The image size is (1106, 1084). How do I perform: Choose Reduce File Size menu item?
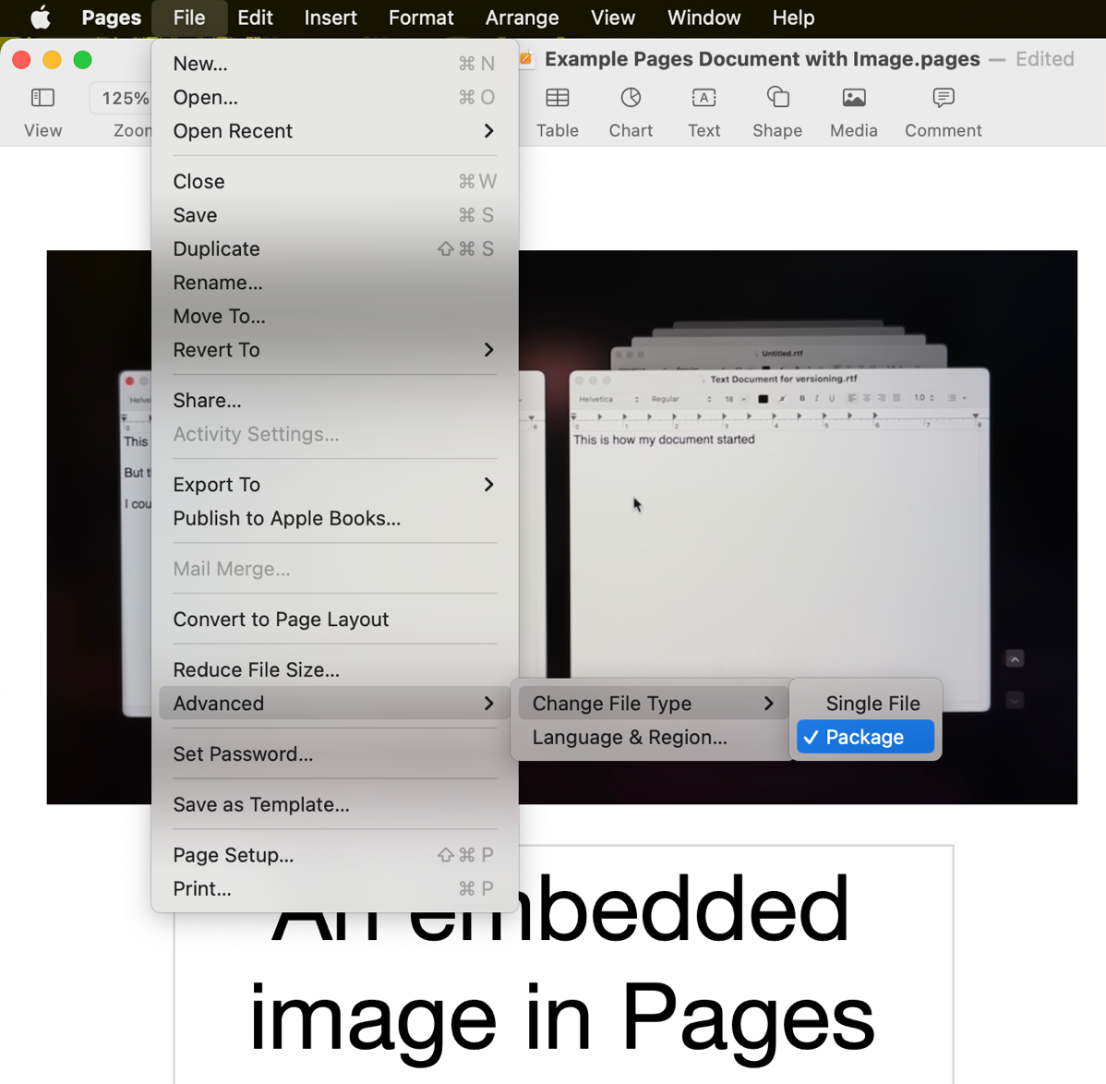(257, 669)
